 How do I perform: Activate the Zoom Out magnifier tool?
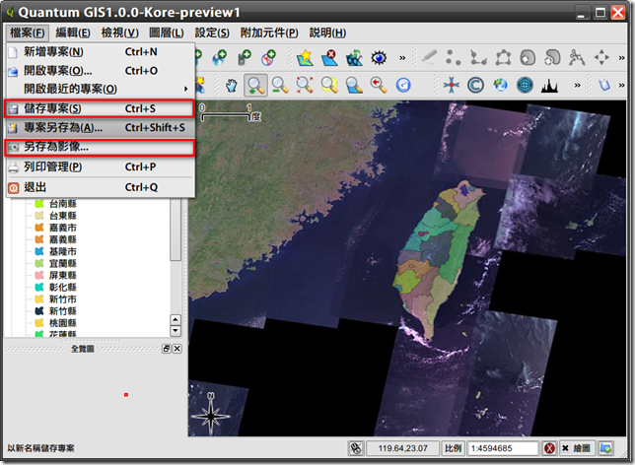(280, 85)
